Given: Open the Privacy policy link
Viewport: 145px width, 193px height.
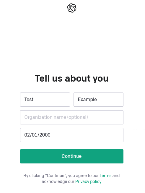Looking at the screenshot, I should (88, 181).
